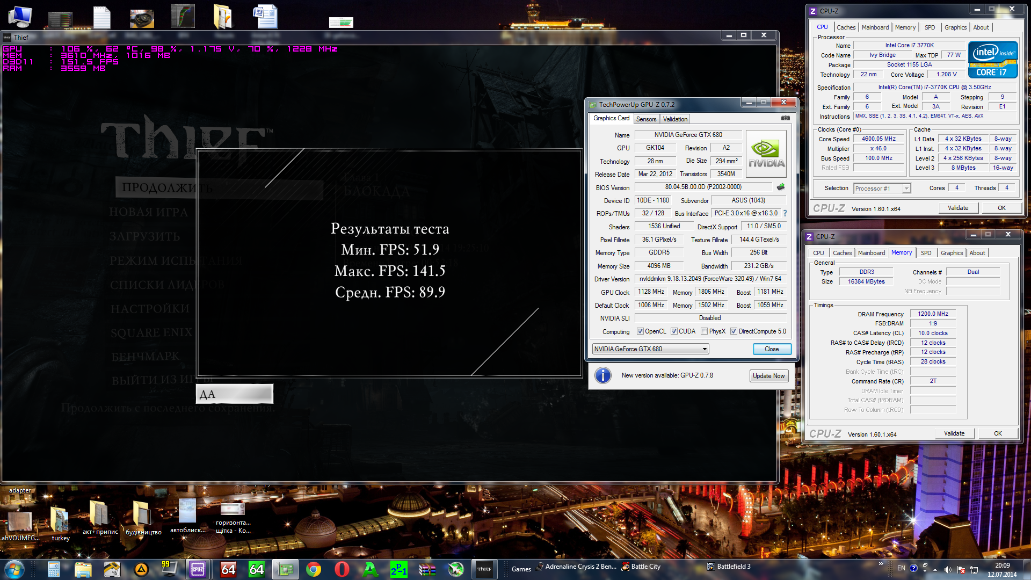
Task: Click the AIMP player taskbar icon
Action: 141,569
